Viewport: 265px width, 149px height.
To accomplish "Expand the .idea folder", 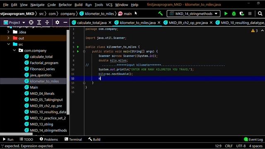I will 8,32.
